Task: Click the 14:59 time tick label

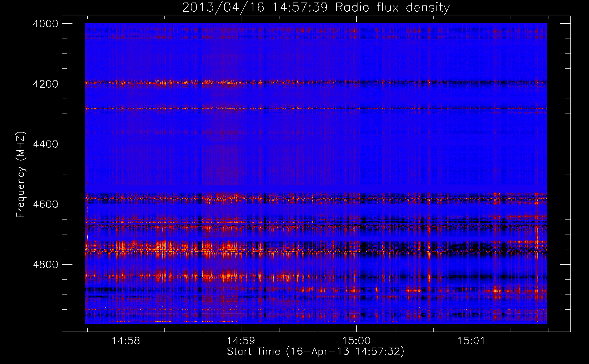Action: tap(241, 341)
